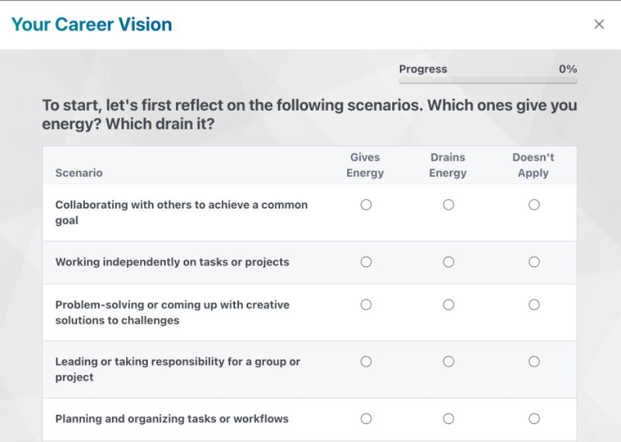Select Gives Energy for problem-solving scenario
This screenshot has height=442, width=621.
click(366, 305)
